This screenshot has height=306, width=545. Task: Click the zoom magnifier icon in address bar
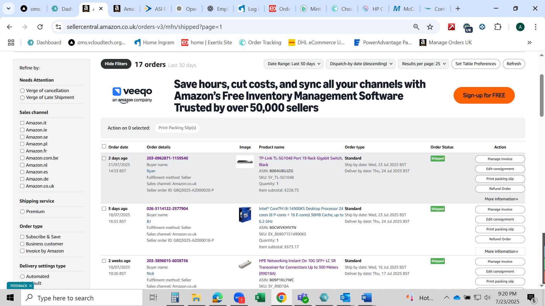416,27
